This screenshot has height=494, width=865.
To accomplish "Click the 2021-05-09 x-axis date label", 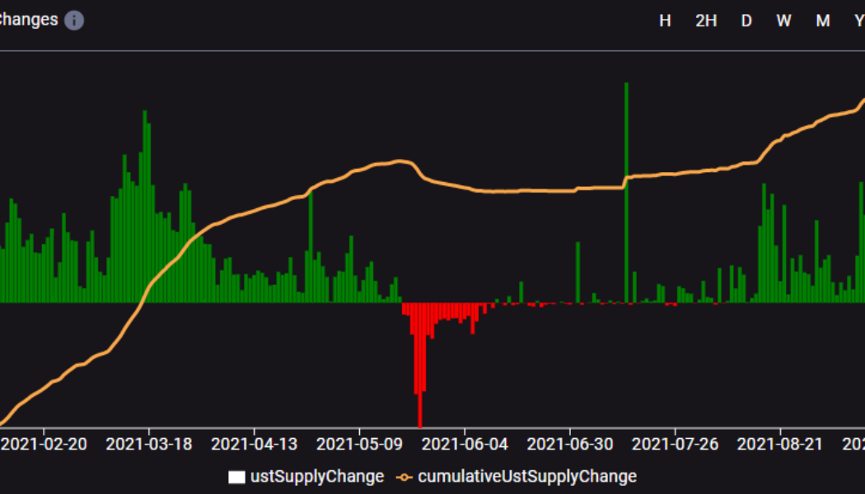I will point(359,445).
